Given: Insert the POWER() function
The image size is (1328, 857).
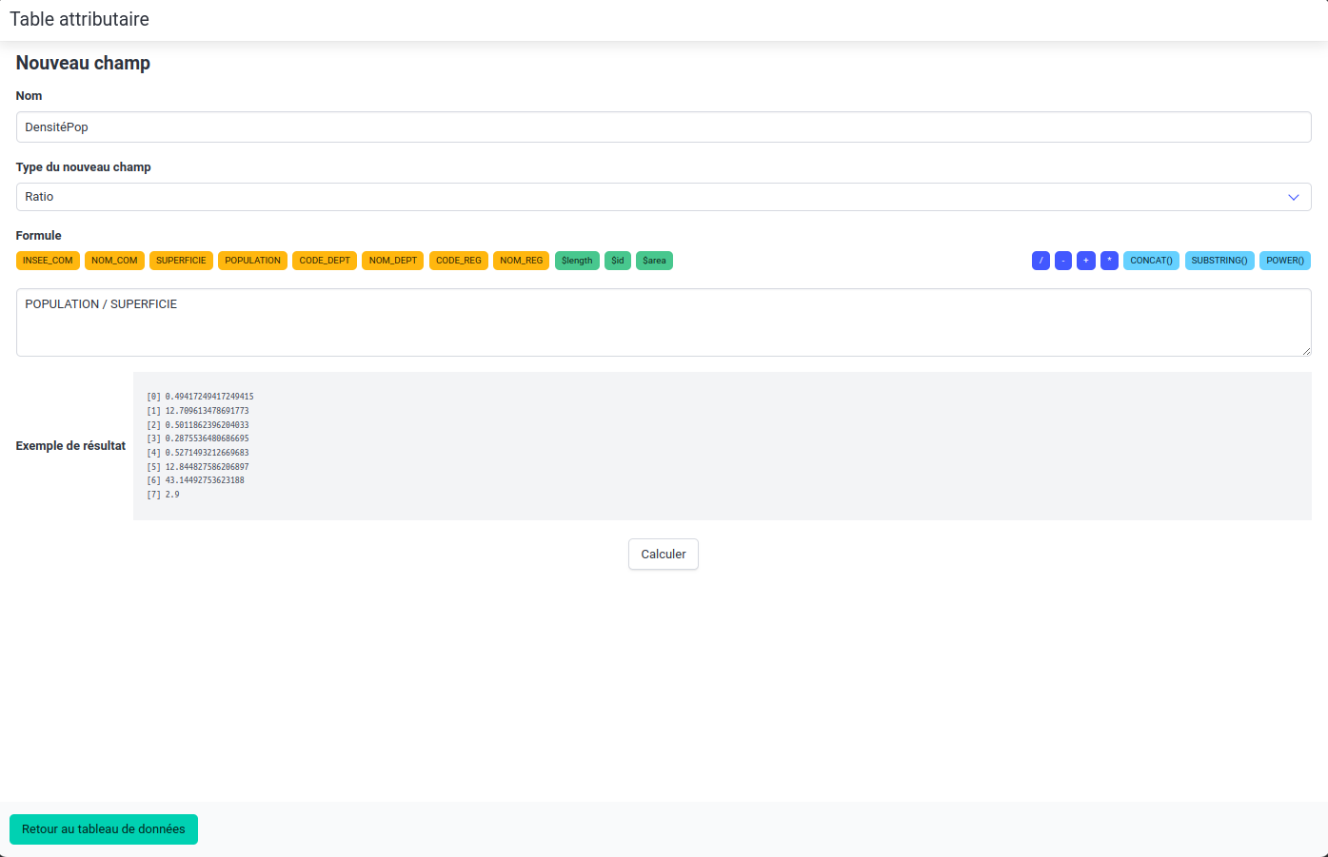Looking at the screenshot, I should [1285, 261].
